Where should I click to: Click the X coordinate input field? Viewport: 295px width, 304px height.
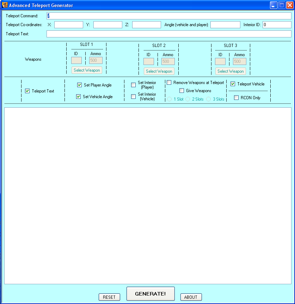point(69,25)
